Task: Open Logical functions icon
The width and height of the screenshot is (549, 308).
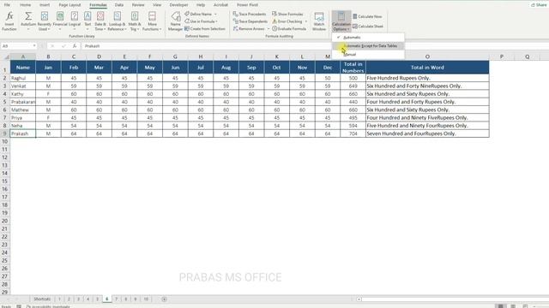Action: pos(75,16)
